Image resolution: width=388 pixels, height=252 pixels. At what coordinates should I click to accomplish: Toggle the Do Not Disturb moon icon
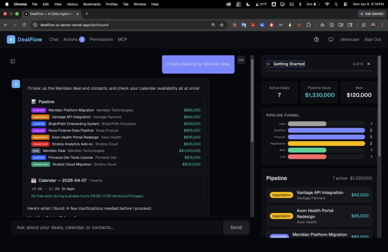(248, 4)
